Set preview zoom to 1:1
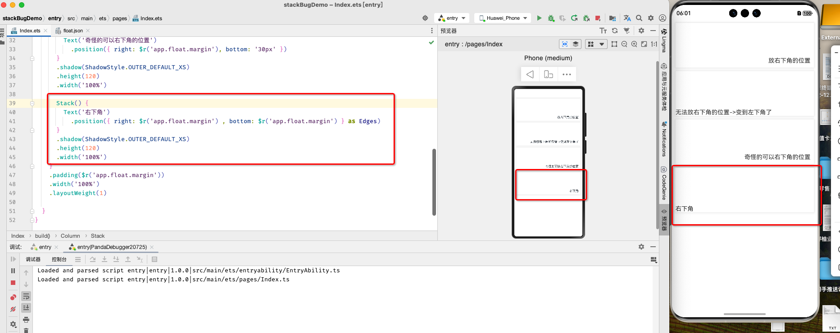840x333 pixels. [654, 44]
